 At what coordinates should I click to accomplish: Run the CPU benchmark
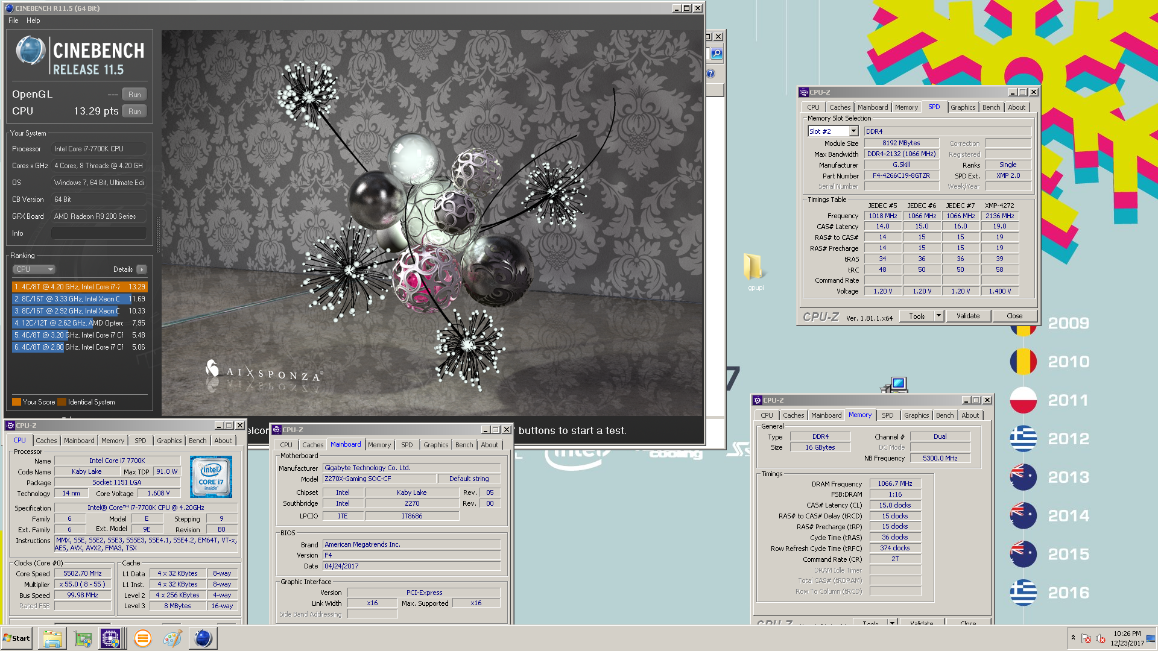click(134, 112)
